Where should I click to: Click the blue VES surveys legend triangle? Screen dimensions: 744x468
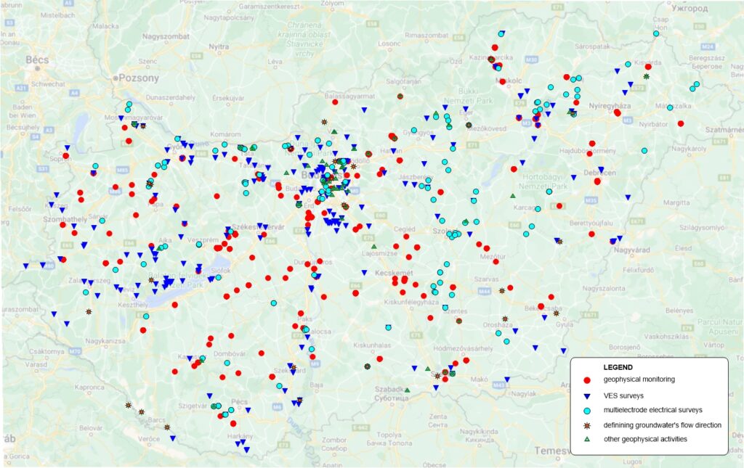[587, 396]
